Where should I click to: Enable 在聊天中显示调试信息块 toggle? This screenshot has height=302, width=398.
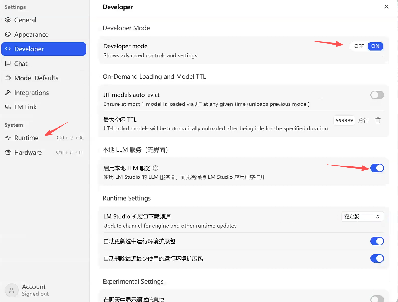pyautogui.click(x=377, y=299)
